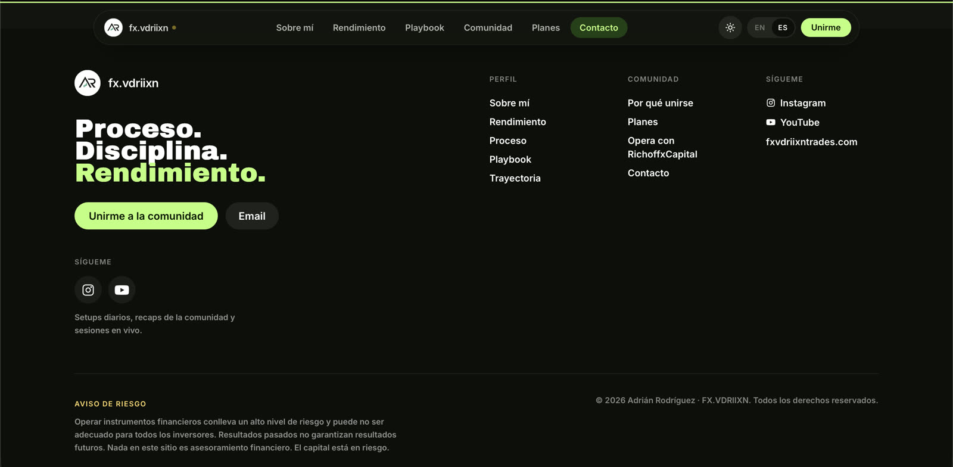Toggle light theme with sun icon
The width and height of the screenshot is (953, 467).
point(730,27)
